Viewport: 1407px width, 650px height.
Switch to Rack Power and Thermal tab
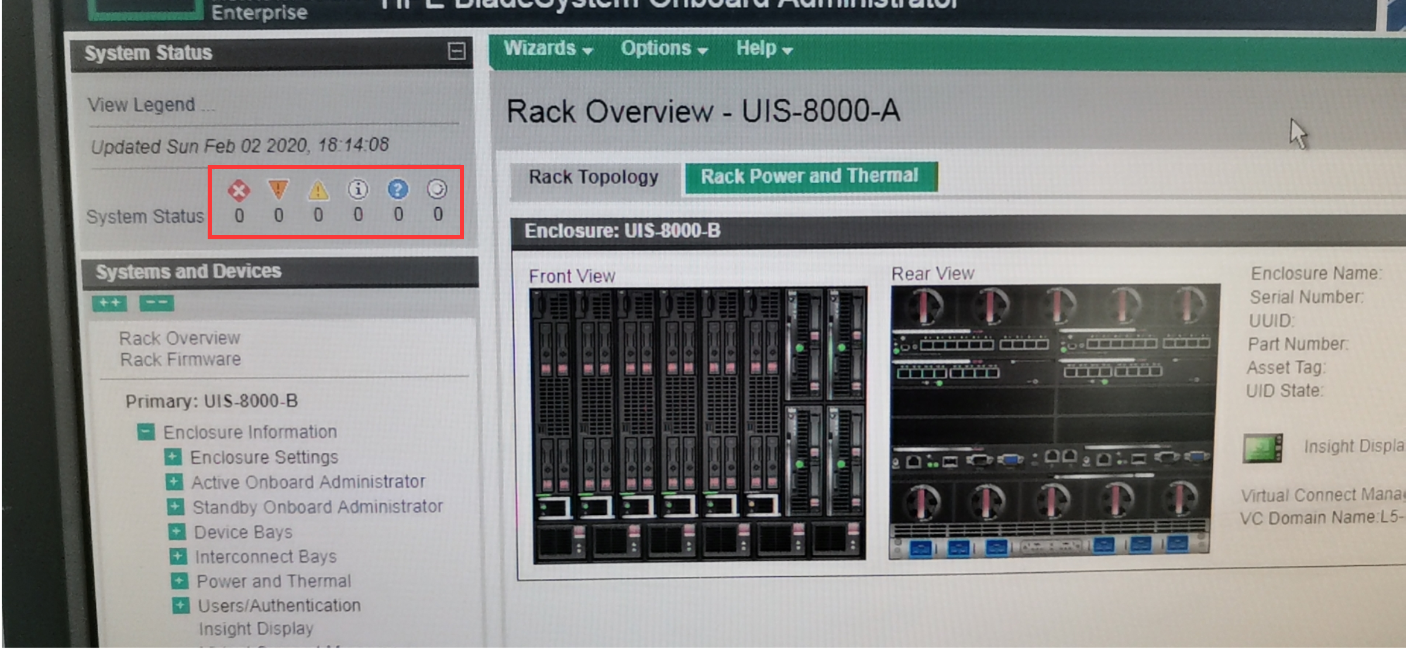[810, 176]
